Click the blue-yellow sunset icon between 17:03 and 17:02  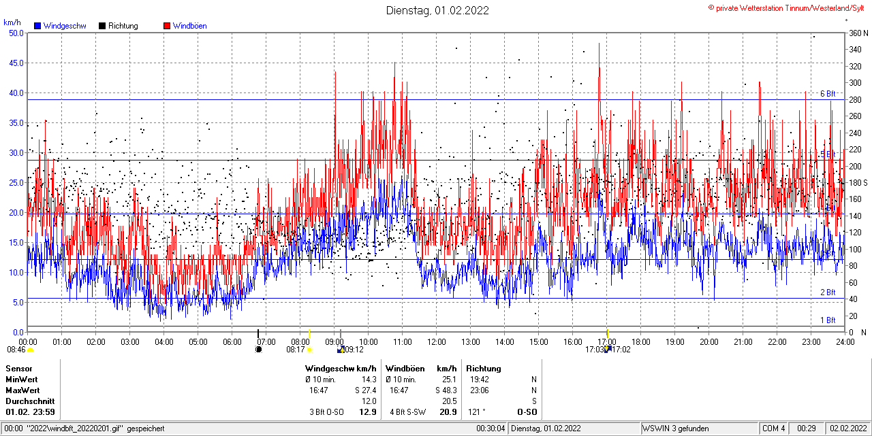point(607,350)
